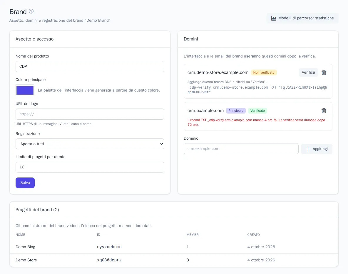Click the Non verificato badge
The height and width of the screenshot is (274, 348).
tap(264, 72)
